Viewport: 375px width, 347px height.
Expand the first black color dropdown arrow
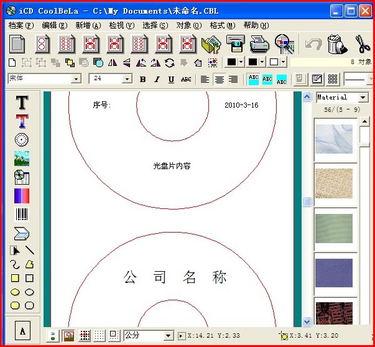tap(241, 62)
